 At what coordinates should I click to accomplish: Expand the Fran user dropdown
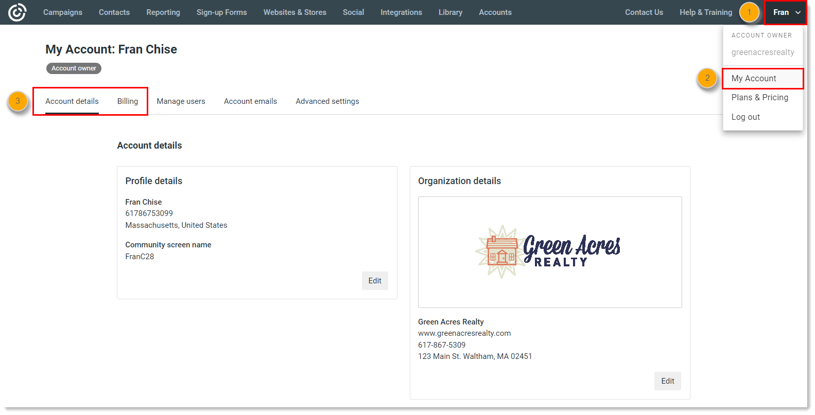[786, 12]
